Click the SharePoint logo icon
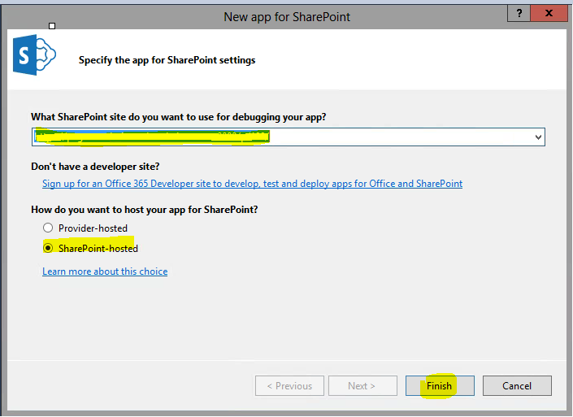Screen dimensions: 573x417 33,57
